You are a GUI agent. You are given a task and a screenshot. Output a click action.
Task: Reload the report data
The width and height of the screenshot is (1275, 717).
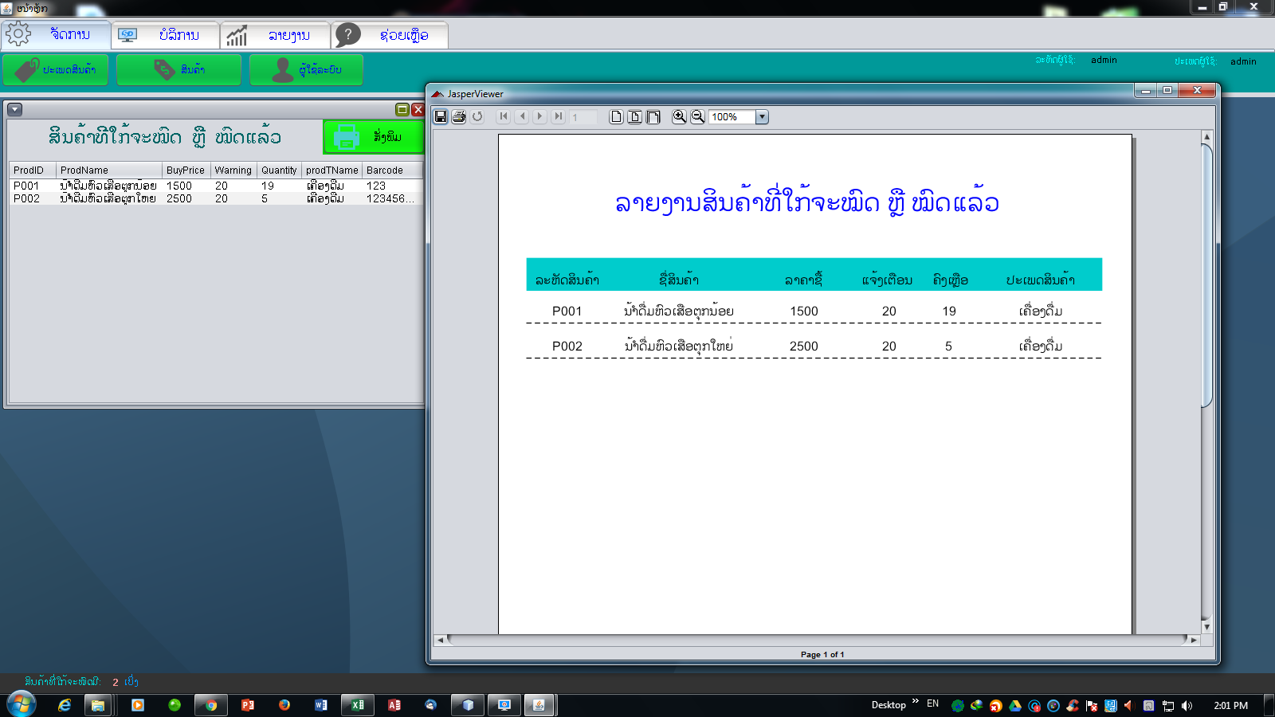coord(477,116)
